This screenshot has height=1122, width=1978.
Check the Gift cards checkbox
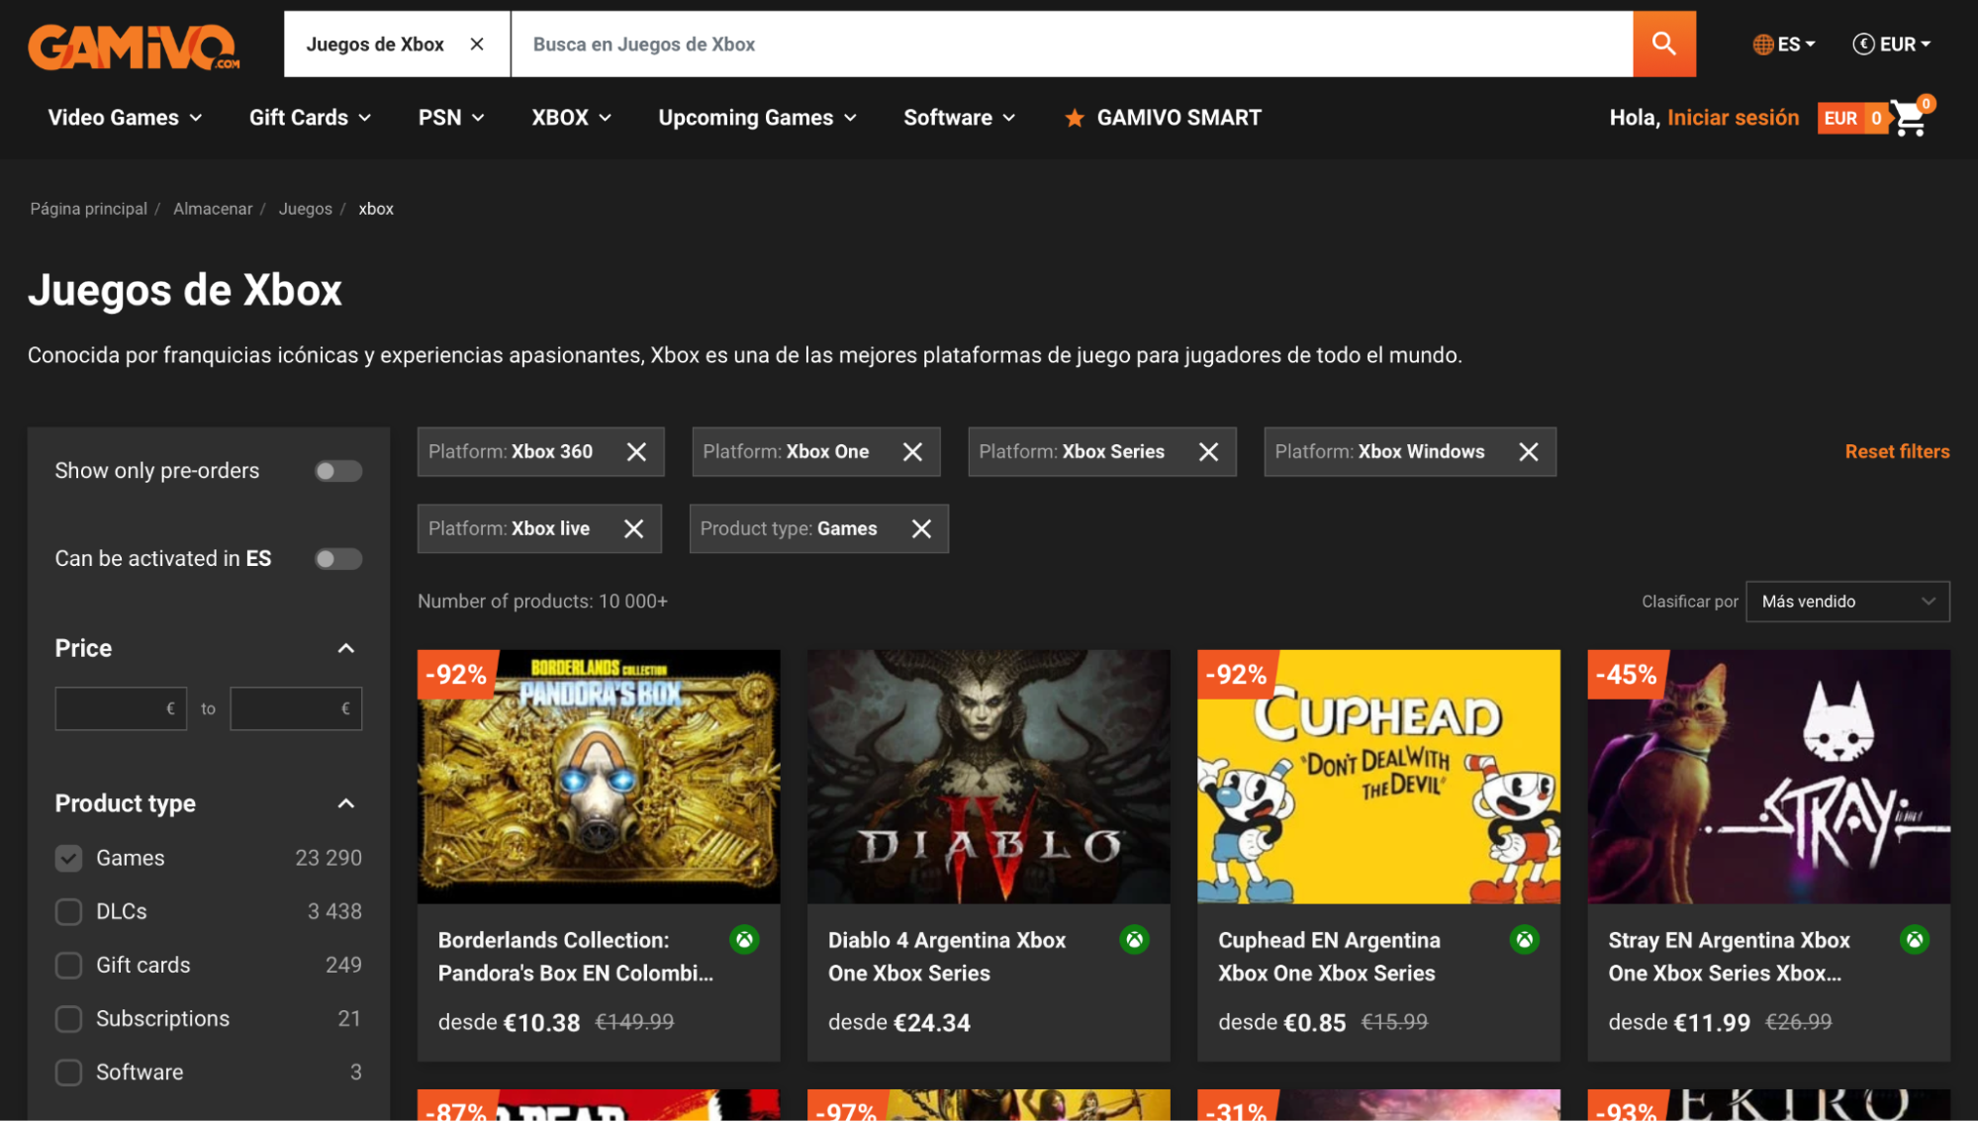point(68,965)
